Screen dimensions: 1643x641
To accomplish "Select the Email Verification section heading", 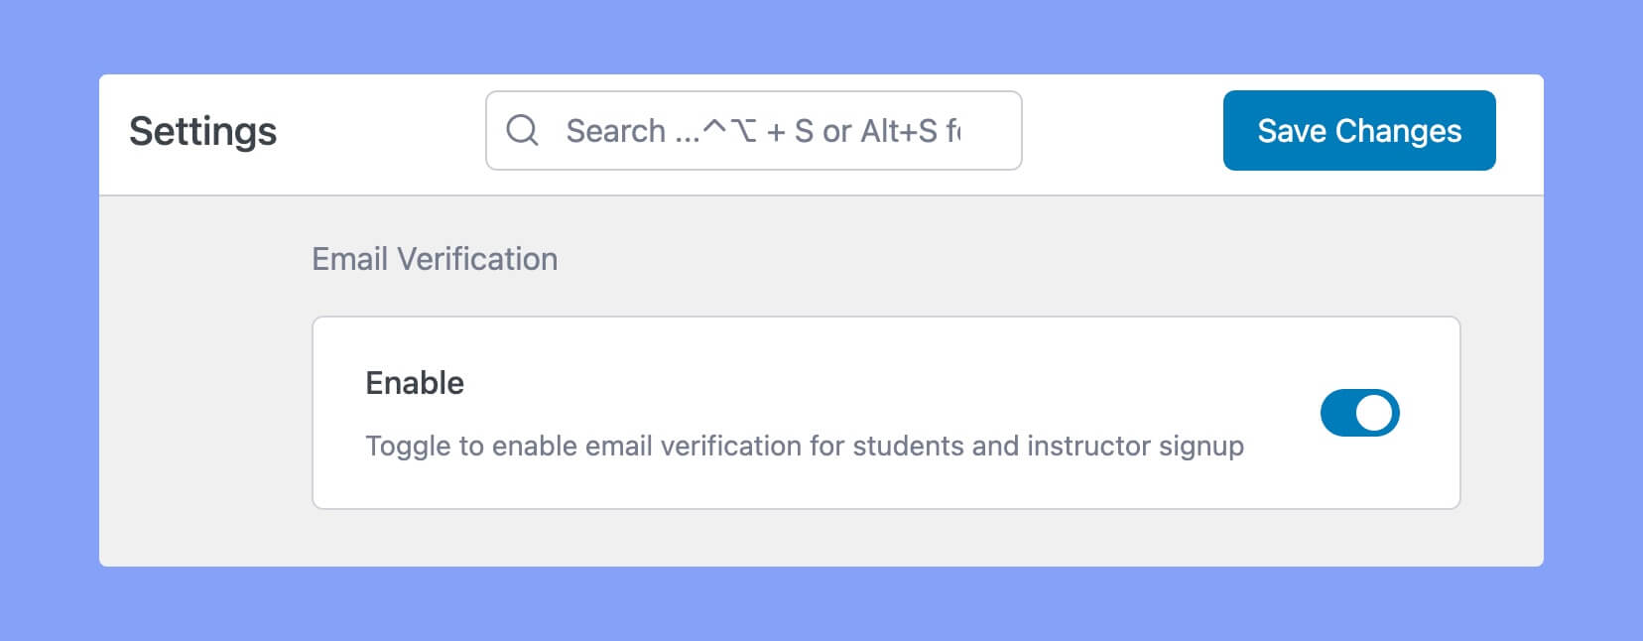I will 435,259.
